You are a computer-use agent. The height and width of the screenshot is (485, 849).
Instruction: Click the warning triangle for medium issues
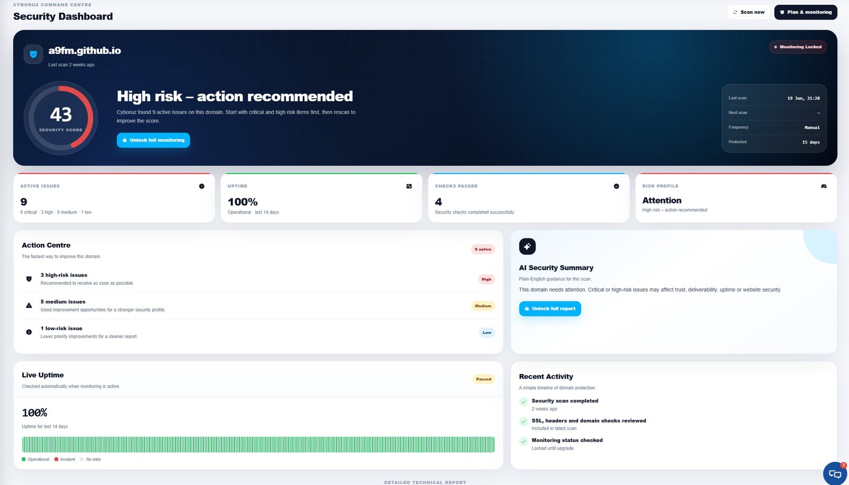pos(29,305)
